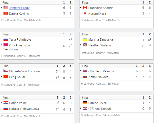Open Jennifer Brady's player link

point(19,8)
